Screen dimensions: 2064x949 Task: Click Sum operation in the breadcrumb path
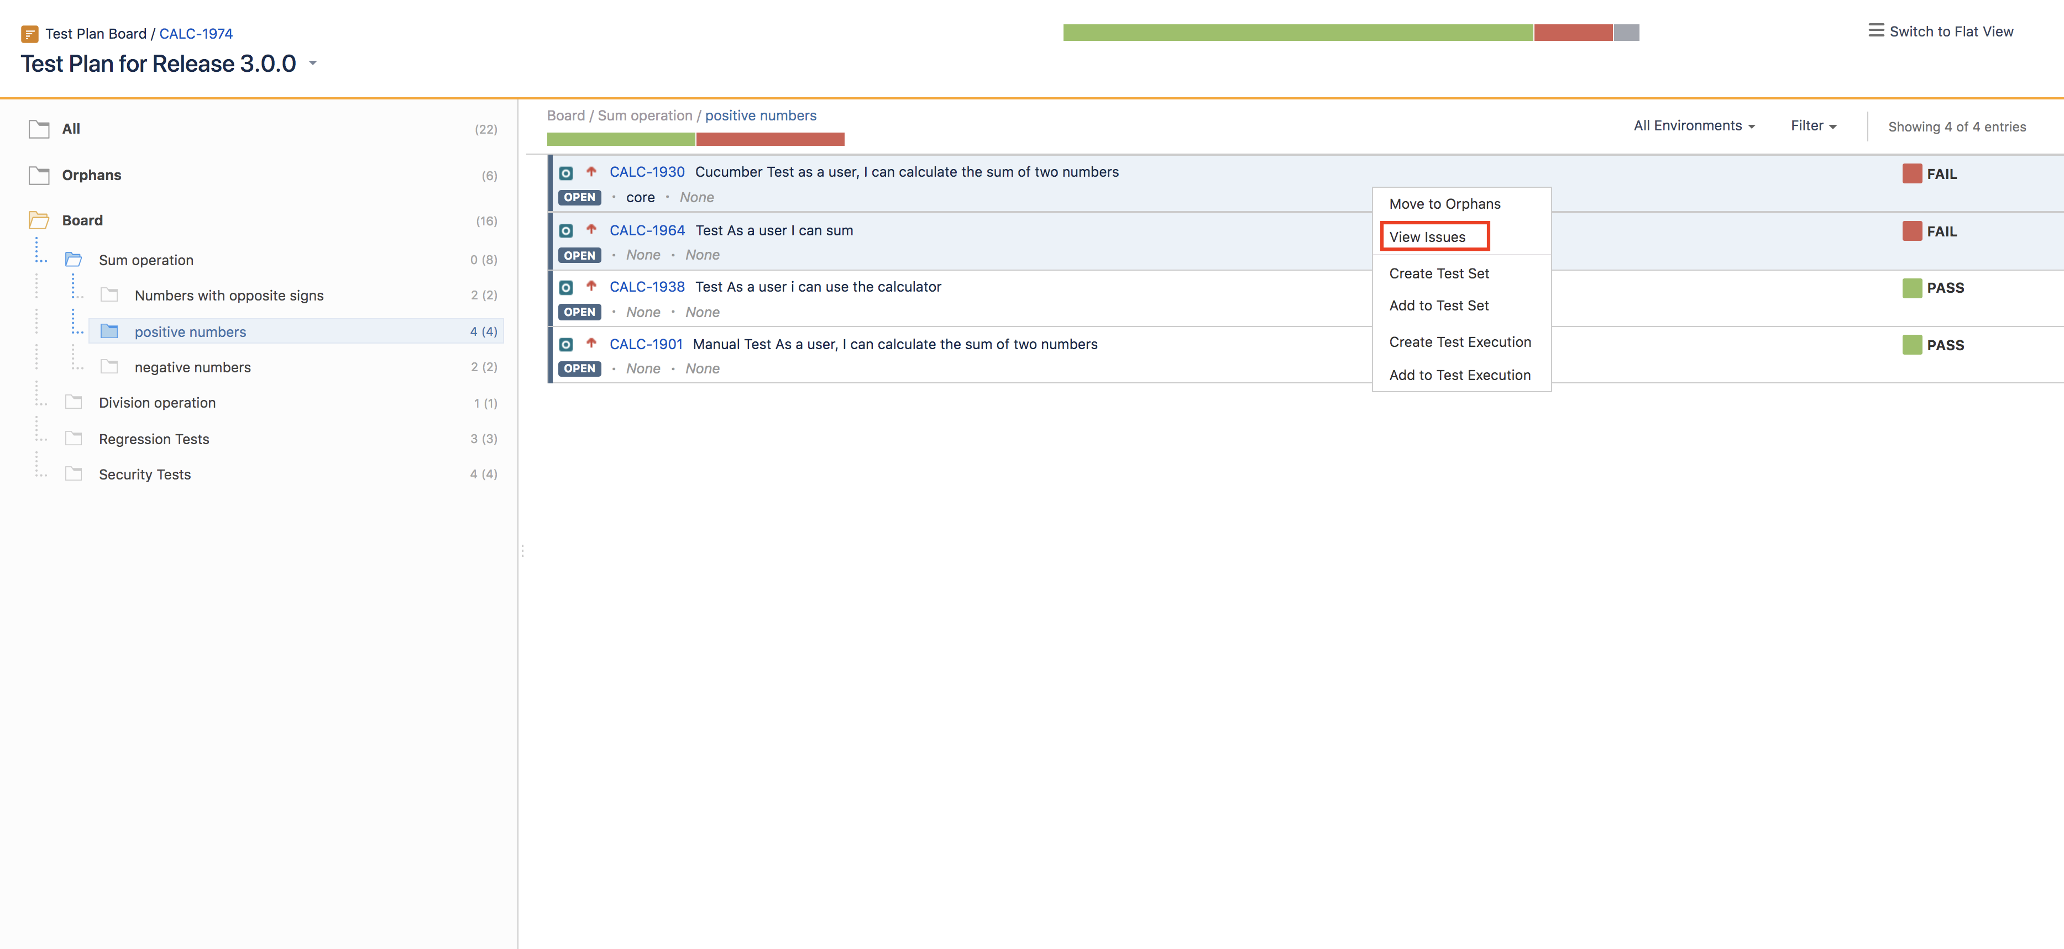pyautogui.click(x=645, y=115)
